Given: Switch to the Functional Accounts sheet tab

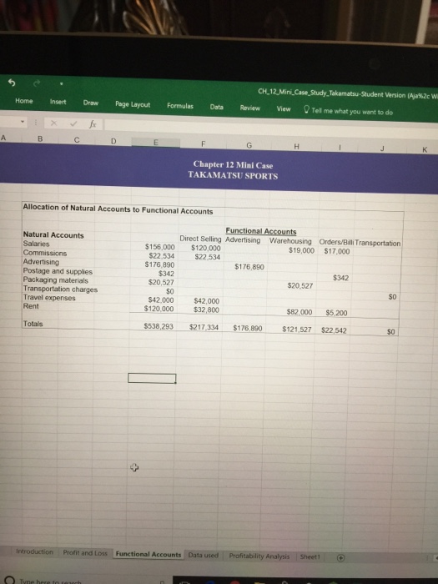Looking at the screenshot, I should [149, 554].
